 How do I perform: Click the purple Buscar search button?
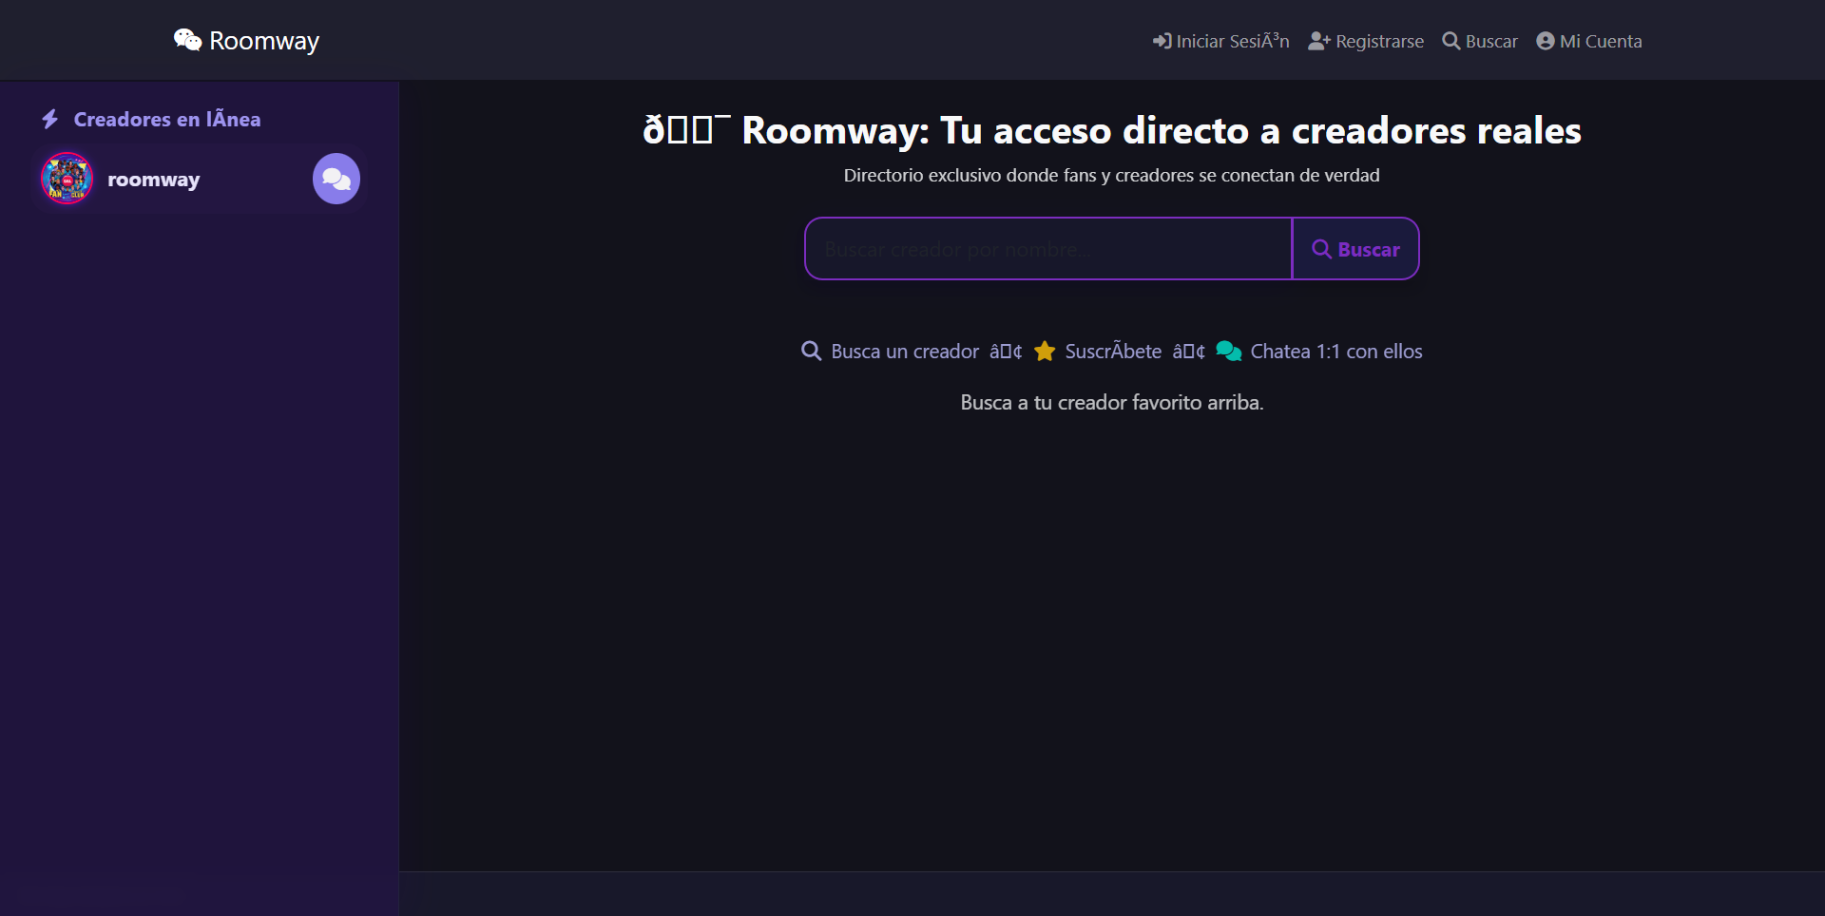(x=1355, y=249)
